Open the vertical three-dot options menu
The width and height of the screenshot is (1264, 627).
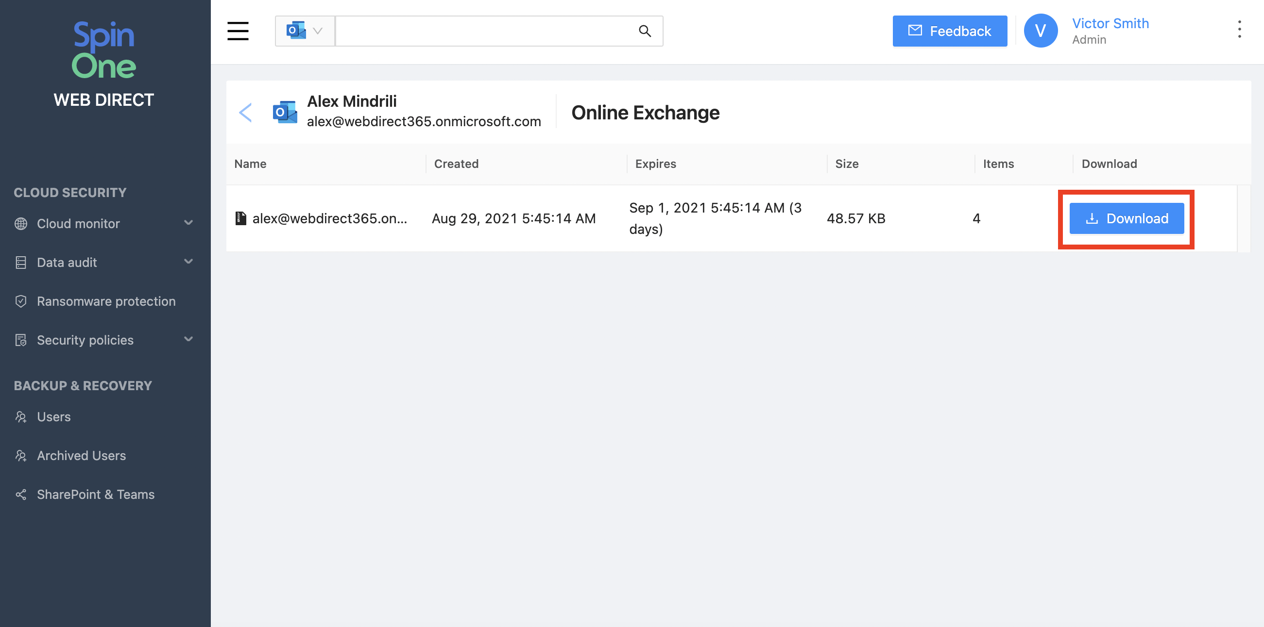click(1239, 30)
